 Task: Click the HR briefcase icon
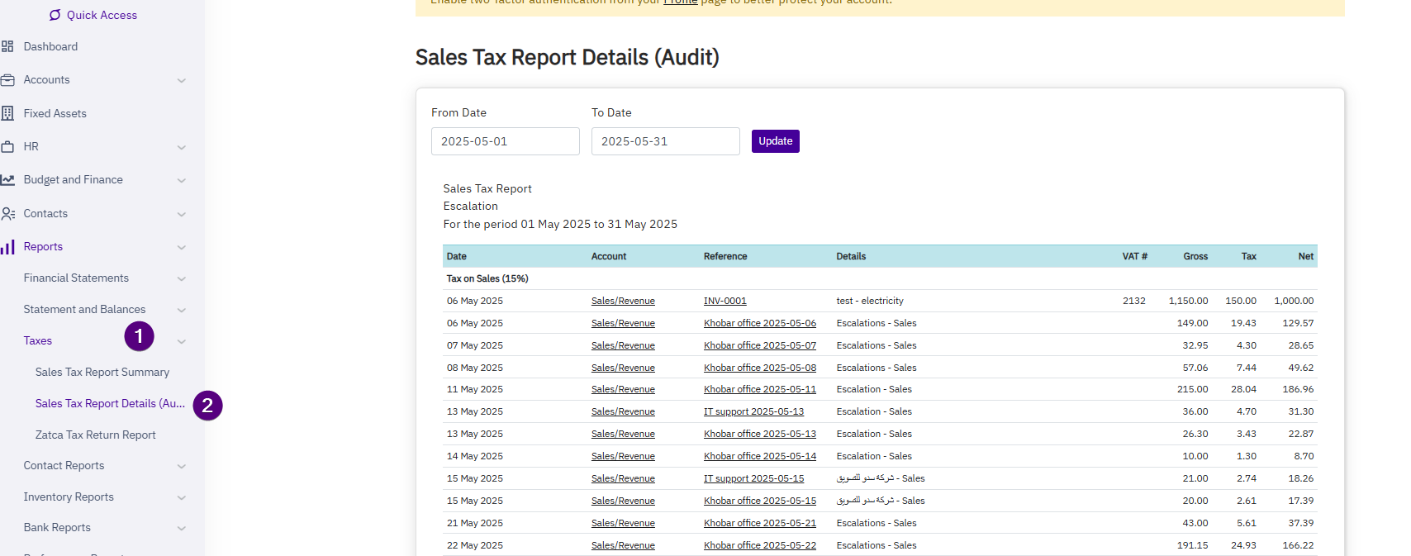(7, 147)
